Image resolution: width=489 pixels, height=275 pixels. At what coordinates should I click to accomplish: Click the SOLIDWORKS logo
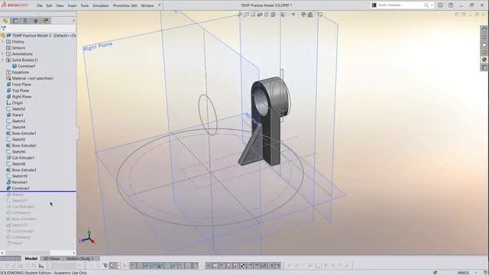(x=15, y=5)
